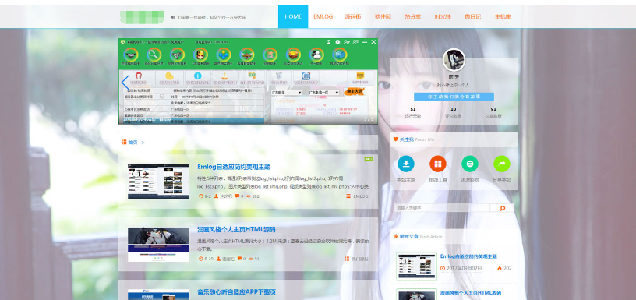The image size is (636, 300).
Task: Click the eye views icon showing 91
Action: (251, 259)
